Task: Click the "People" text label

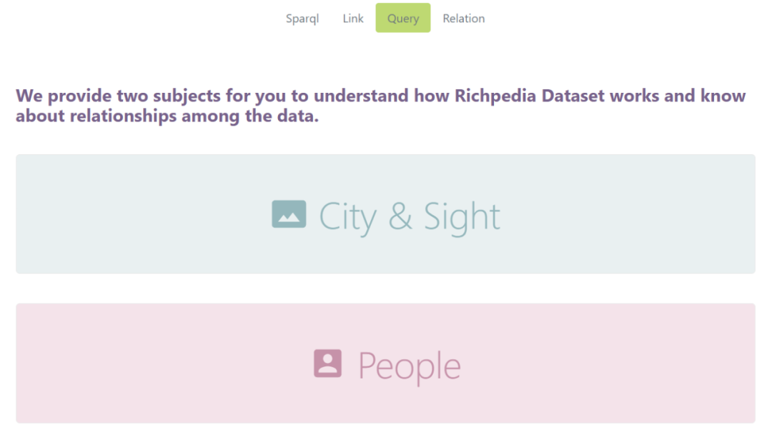Action: pos(410,366)
